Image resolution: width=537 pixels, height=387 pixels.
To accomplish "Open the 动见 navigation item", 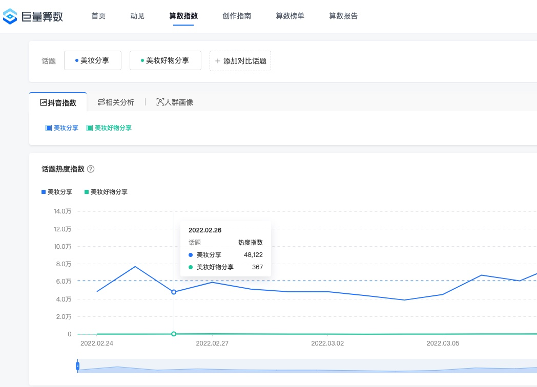I will (137, 16).
